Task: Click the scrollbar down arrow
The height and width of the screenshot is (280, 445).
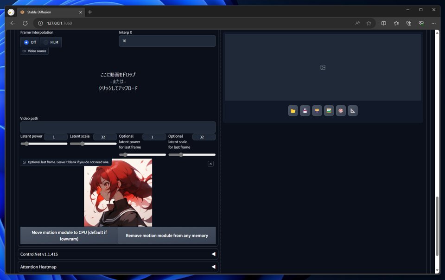Action: pyautogui.click(x=437, y=271)
